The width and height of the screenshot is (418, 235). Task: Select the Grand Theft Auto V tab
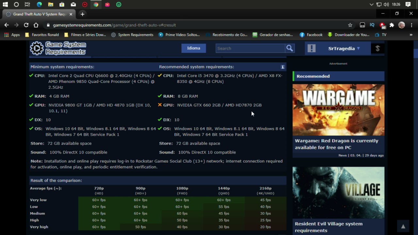[x=39, y=14]
